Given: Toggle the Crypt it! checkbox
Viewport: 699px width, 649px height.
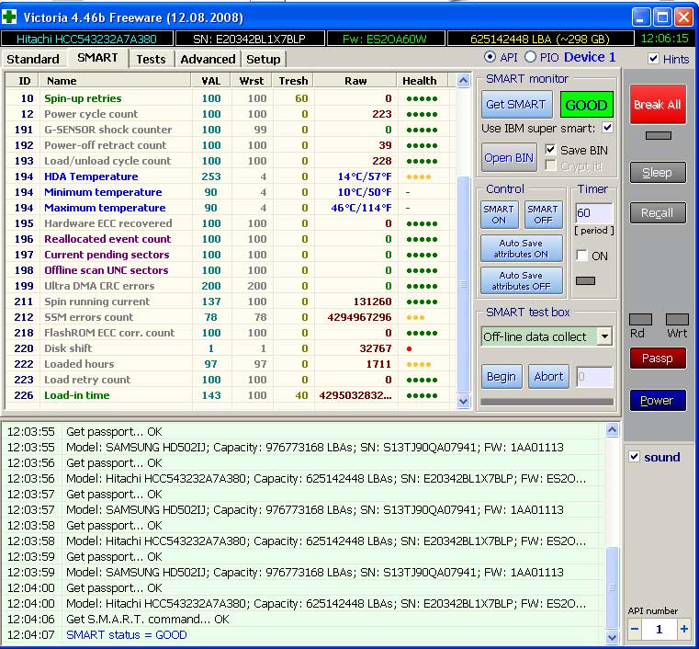Looking at the screenshot, I should pos(550,166).
